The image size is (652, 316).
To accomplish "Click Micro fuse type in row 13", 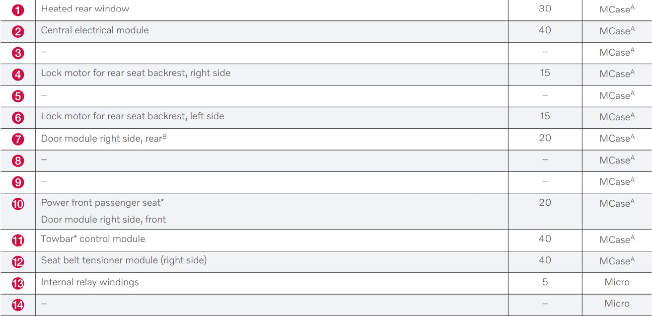I will 617,282.
